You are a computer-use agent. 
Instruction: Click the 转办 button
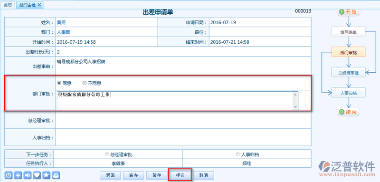(x=133, y=175)
